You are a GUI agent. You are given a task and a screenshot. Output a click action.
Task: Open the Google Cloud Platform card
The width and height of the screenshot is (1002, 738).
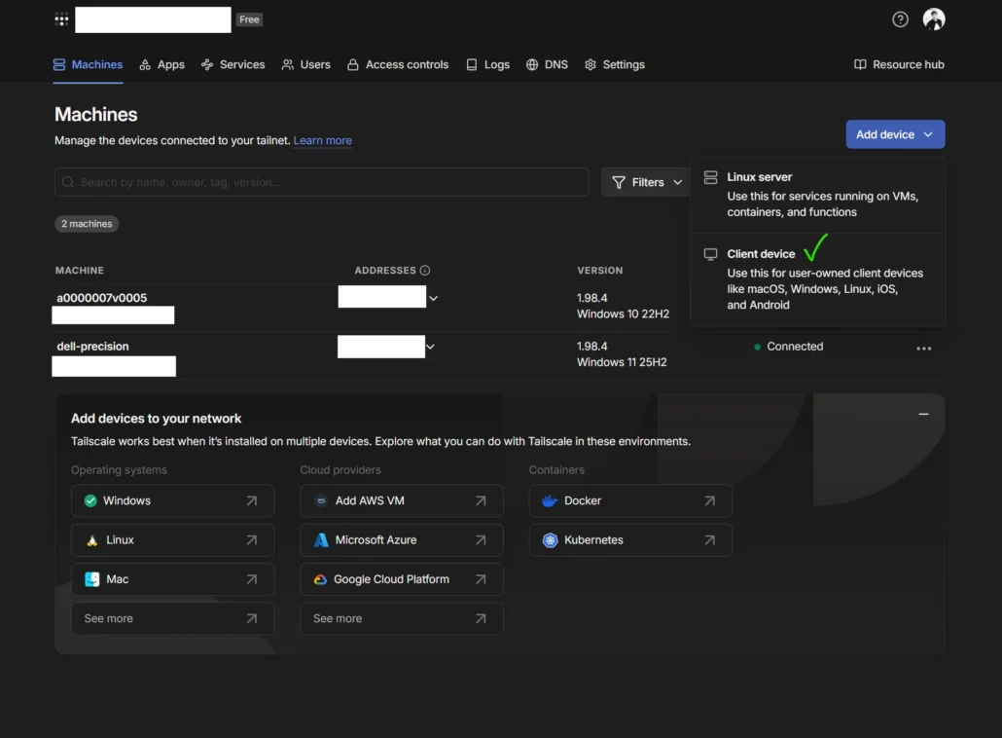click(x=402, y=579)
